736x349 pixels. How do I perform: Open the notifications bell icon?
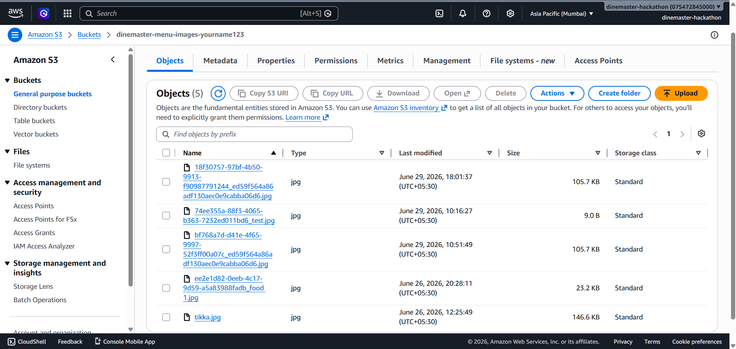[x=463, y=13]
